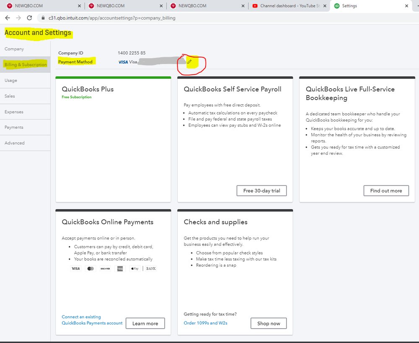Click 'Choose from popular check styles' bullet
The width and height of the screenshot is (419, 343).
229,253
